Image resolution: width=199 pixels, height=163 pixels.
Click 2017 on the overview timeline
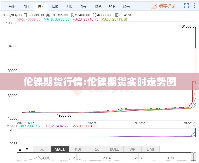(138, 158)
